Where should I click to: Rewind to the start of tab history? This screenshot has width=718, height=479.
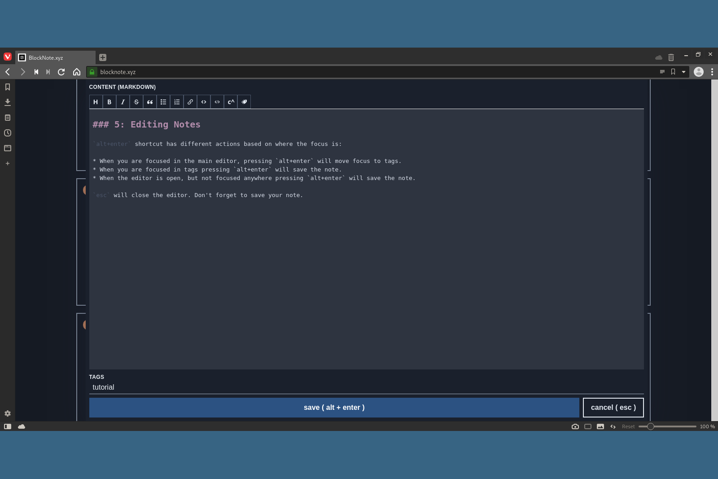[36, 72]
